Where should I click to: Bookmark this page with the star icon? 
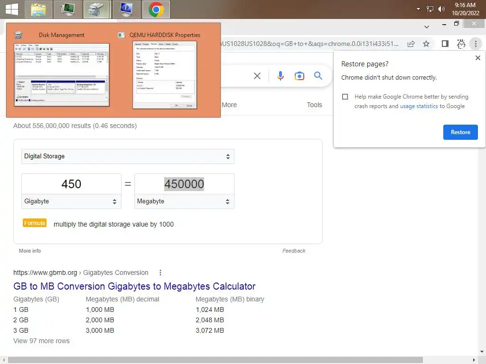426,44
